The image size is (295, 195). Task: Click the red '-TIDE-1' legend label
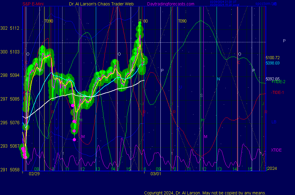click(277, 92)
